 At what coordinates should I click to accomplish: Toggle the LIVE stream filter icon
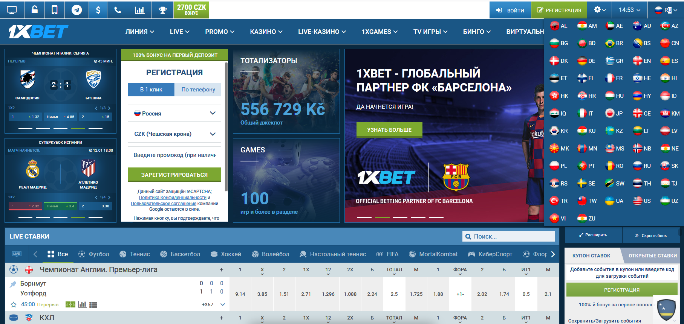(17, 254)
